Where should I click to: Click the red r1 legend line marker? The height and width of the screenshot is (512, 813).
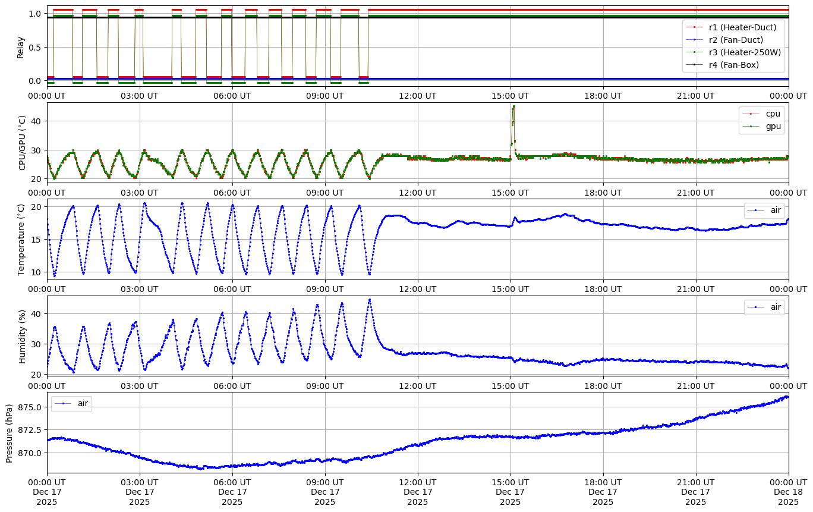695,27
